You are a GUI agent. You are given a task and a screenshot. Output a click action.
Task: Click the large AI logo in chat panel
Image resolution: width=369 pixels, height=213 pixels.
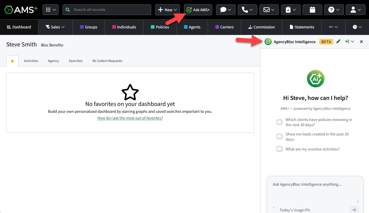click(x=316, y=79)
